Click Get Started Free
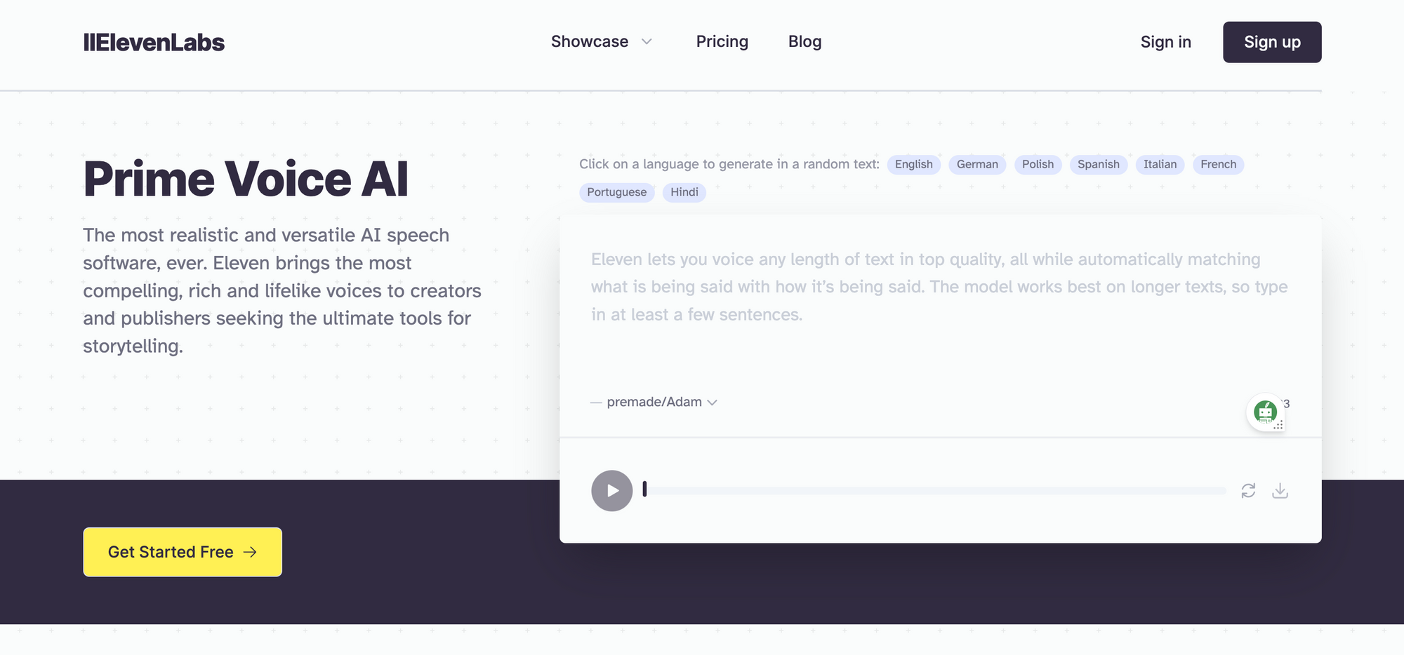The image size is (1404, 655). [182, 552]
